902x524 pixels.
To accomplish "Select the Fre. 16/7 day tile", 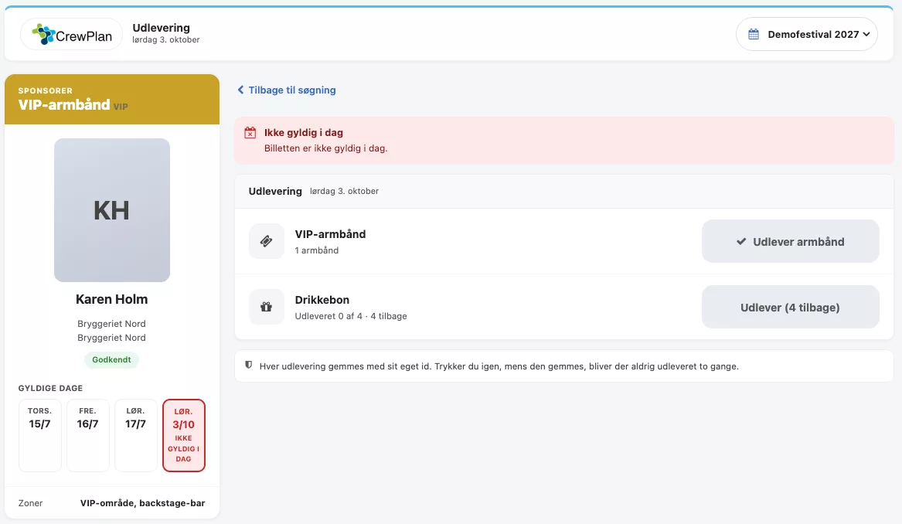I will pos(87,435).
